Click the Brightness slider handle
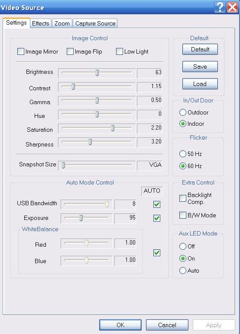The height and width of the screenshot is (334, 240). tap(97, 73)
